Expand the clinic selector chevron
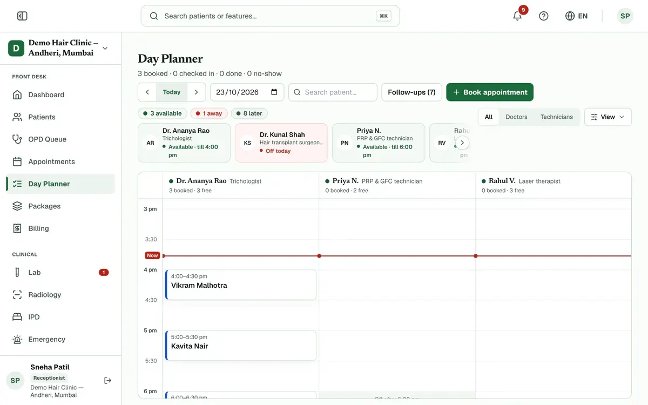The image size is (648, 405). 105,48
